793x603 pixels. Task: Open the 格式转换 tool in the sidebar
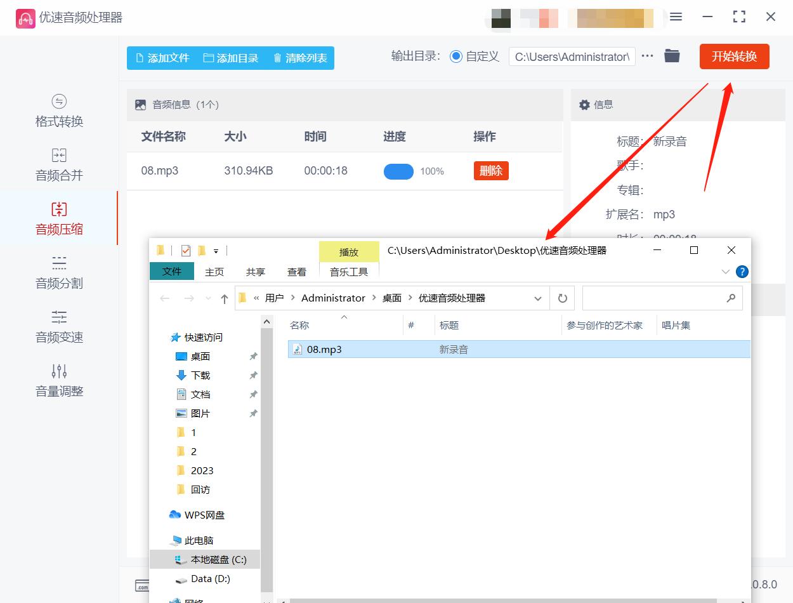[58, 111]
